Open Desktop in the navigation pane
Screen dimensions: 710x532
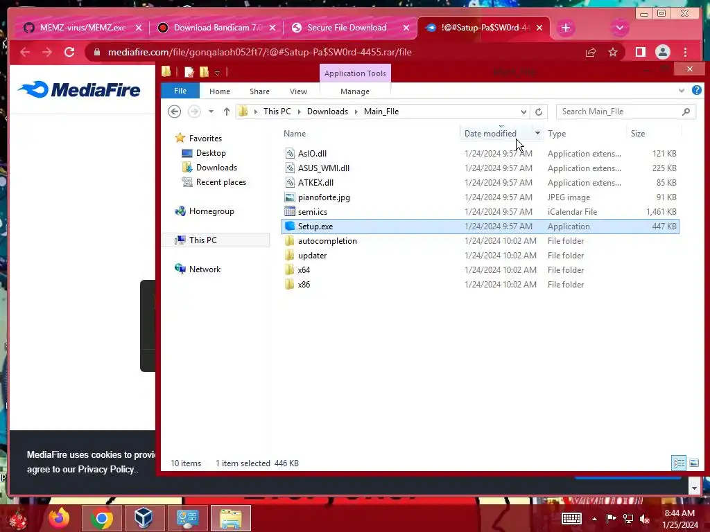[x=211, y=153]
